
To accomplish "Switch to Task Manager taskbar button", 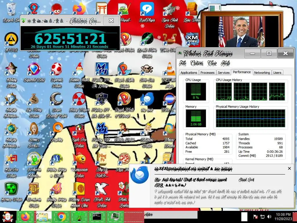I will click(x=115, y=217).
